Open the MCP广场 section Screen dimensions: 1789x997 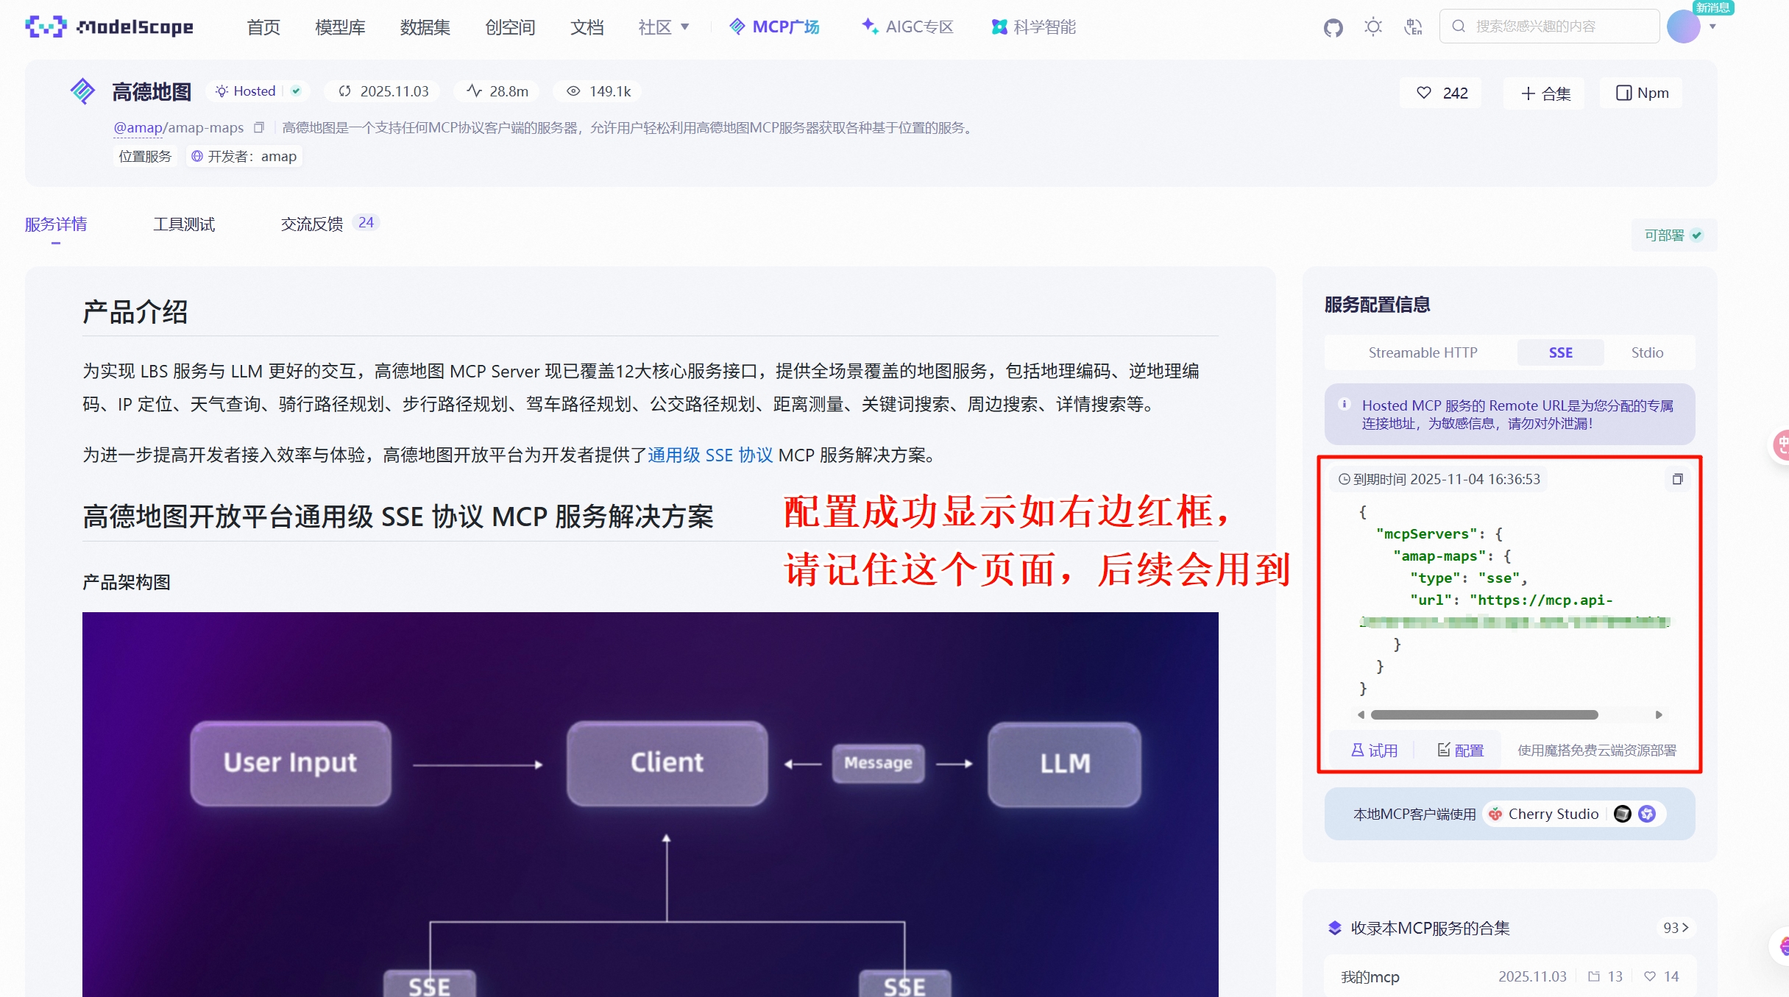pos(774,26)
